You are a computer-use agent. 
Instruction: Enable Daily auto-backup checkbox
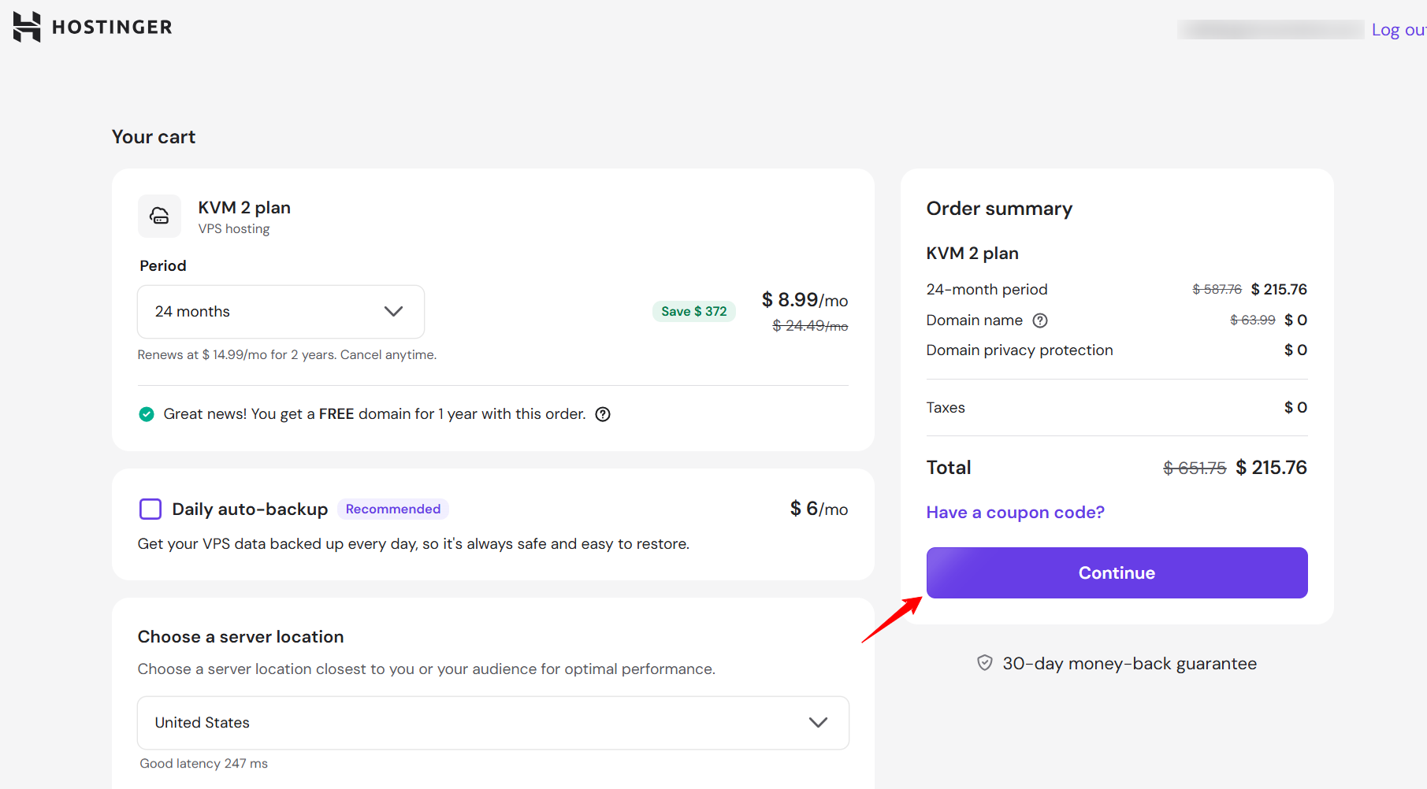click(x=151, y=509)
